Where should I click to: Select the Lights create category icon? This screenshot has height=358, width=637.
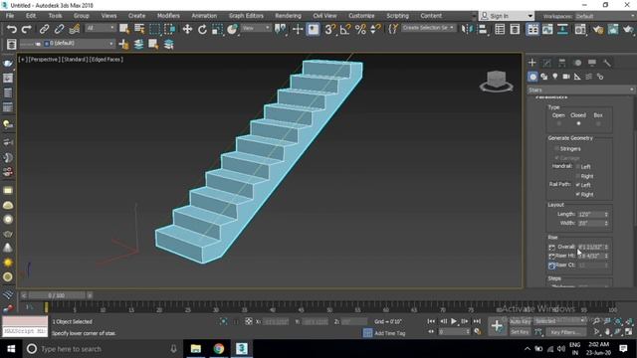click(555, 77)
